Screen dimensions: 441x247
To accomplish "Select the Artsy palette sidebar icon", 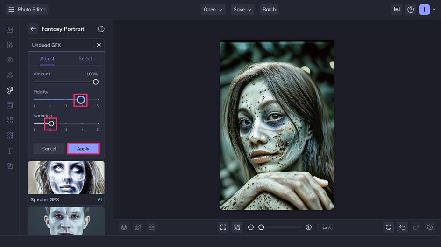I will (9, 90).
